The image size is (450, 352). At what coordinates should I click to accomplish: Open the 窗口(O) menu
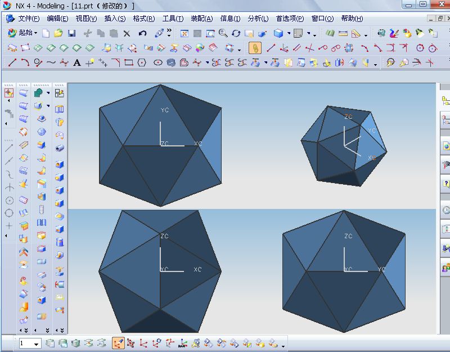coord(322,19)
